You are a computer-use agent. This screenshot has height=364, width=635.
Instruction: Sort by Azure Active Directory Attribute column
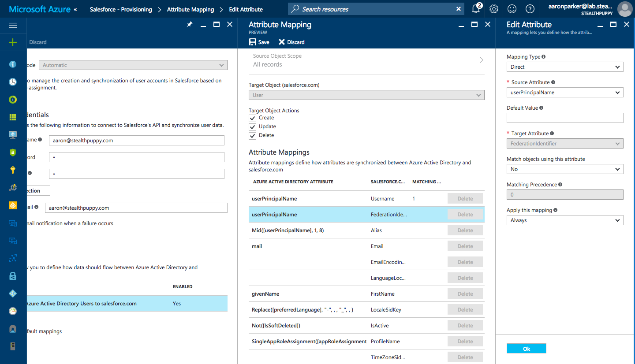click(x=293, y=182)
